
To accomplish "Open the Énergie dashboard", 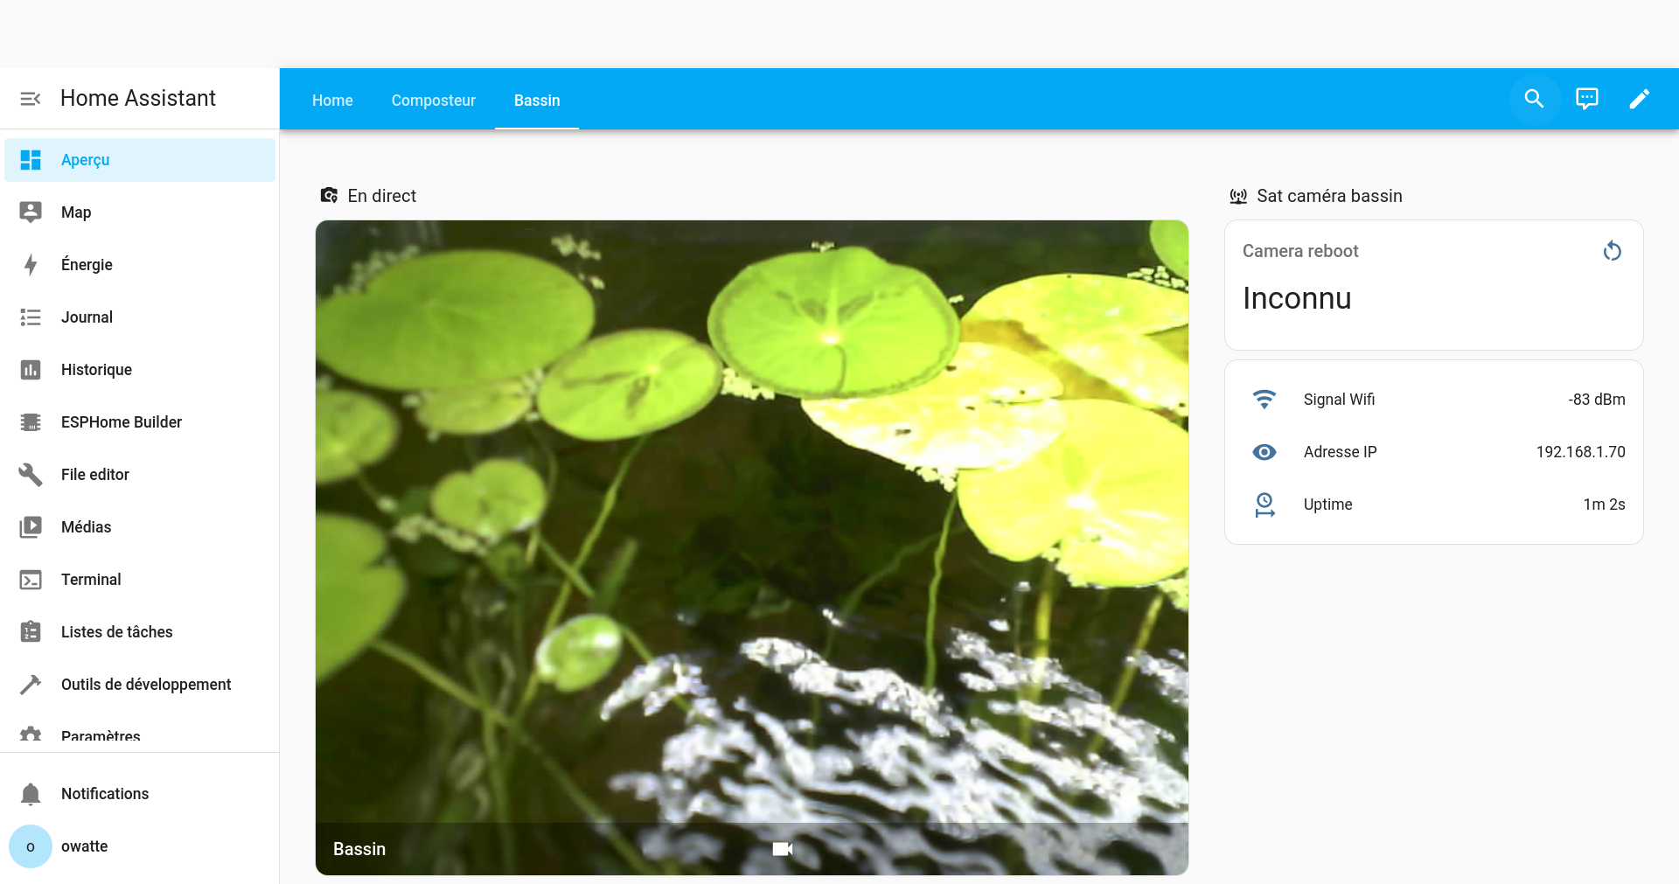I will point(87,265).
